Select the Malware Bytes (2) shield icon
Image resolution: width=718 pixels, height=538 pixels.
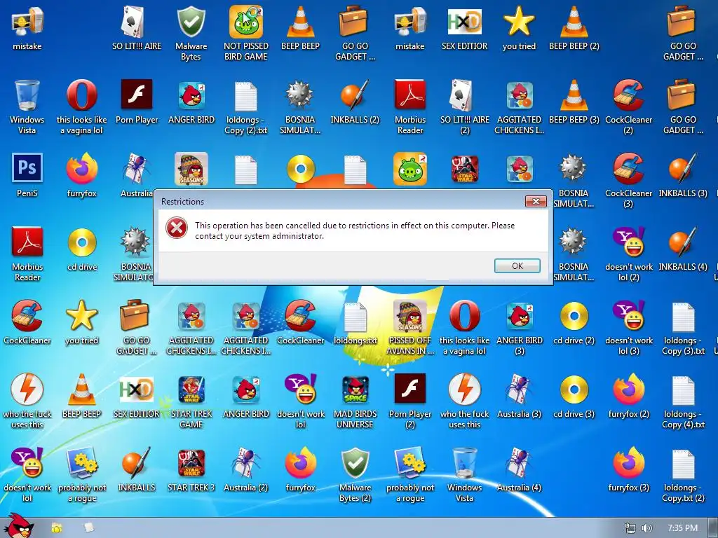tap(355, 463)
